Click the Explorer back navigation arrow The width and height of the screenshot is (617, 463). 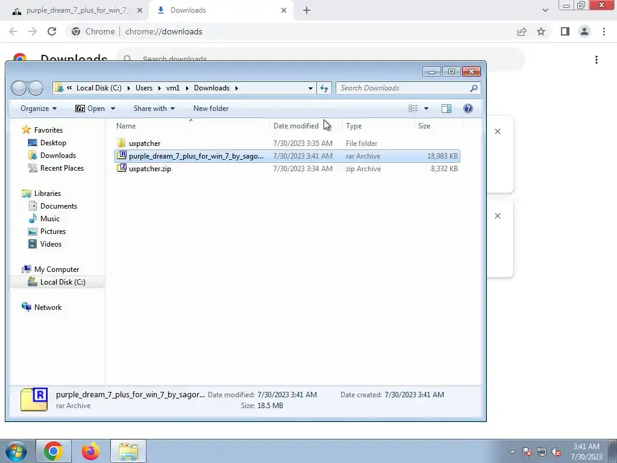coord(19,88)
